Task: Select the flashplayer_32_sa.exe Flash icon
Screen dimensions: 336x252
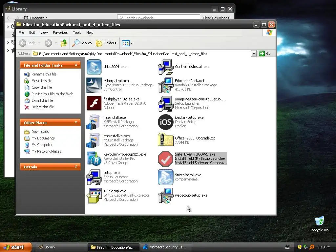Action: pyautogui.click(x=94, y=103)
